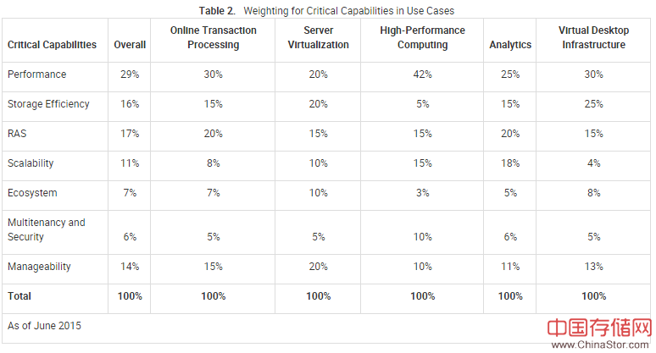
Task: Select the Critical Capabilities column header
Action: [52, 44]
